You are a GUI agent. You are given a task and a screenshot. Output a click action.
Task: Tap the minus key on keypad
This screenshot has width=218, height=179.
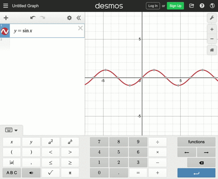click(x=158, y=163)
